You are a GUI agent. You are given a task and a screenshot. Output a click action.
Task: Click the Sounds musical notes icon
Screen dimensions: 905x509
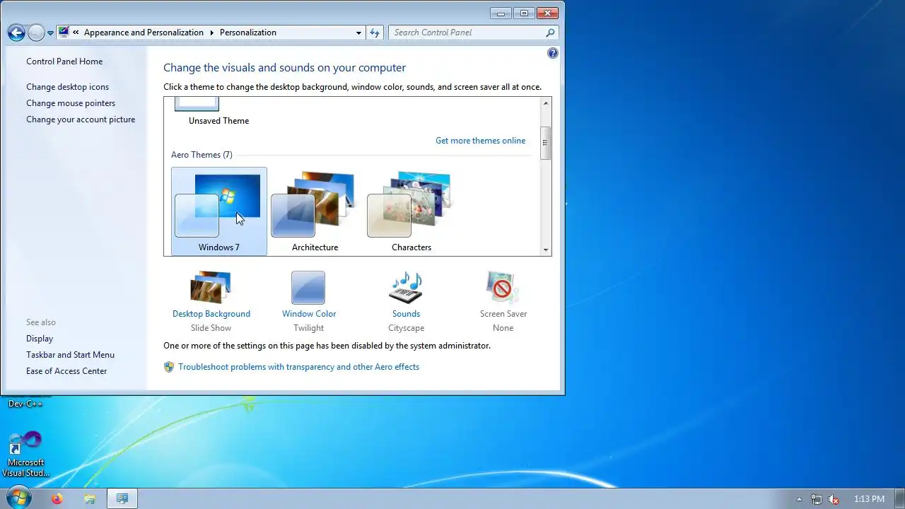406,287
